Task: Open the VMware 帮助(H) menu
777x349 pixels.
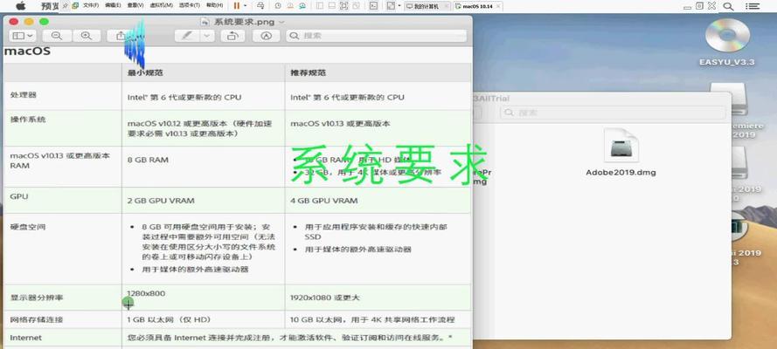Action: 214,5
